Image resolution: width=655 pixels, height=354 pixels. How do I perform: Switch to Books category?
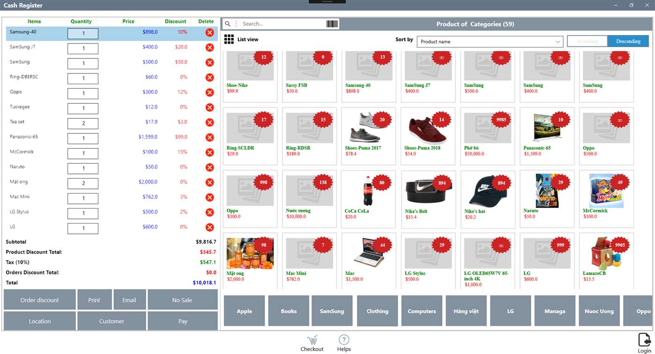[x=289, y=311]
